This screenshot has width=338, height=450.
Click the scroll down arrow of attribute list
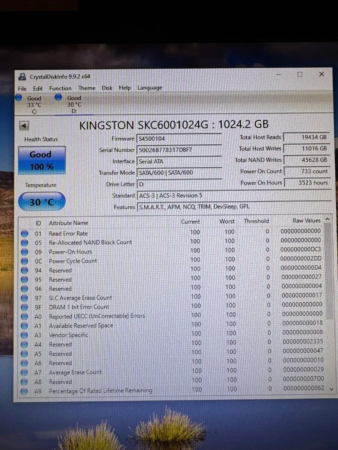(x=331, y=389)
